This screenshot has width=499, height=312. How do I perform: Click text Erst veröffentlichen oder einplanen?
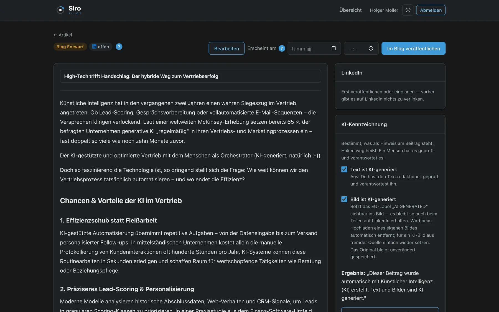coord(388,95)
